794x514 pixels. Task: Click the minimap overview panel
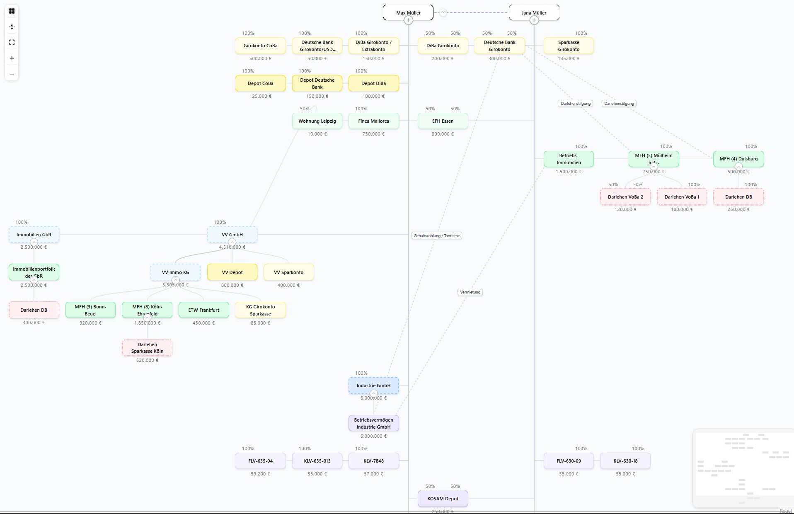[743, 468]
